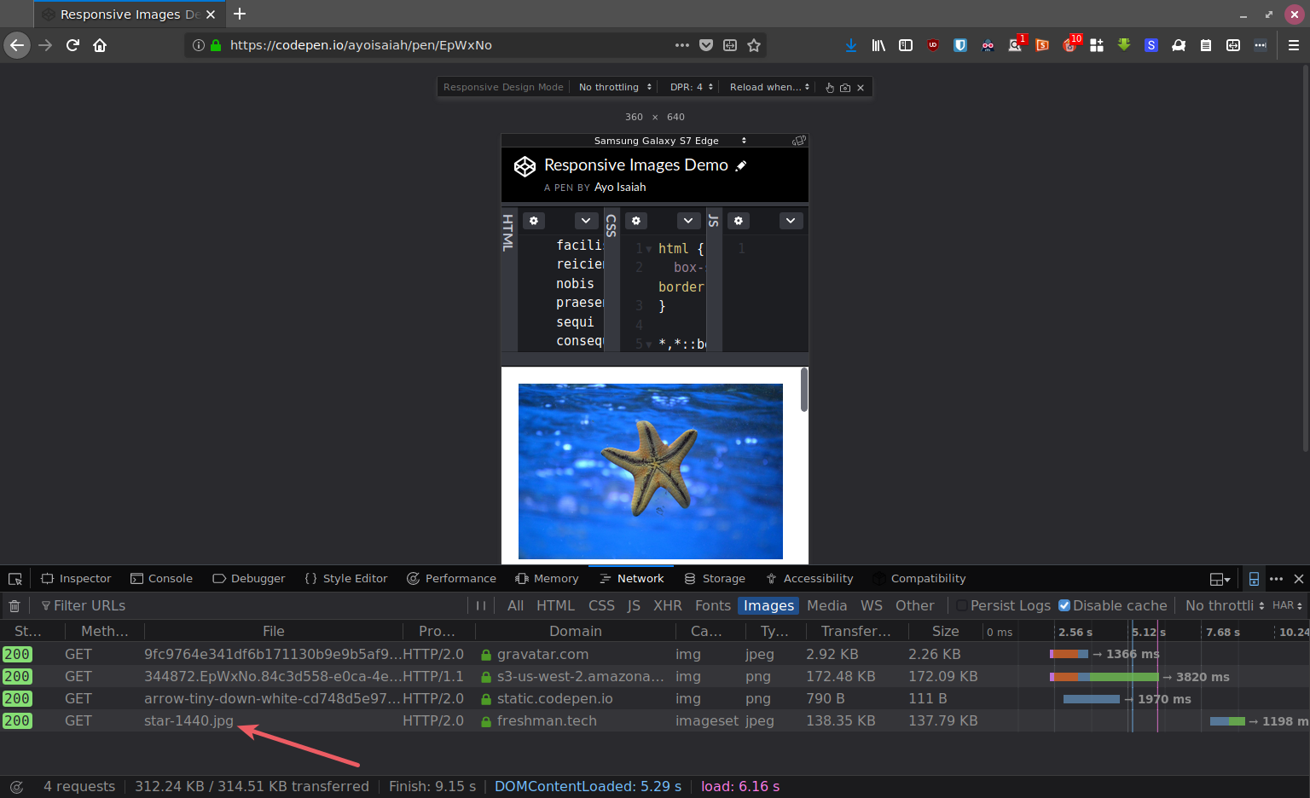Screen dimensions: 1310x798
Task: Click the Ayo Isaiah author link
Action: tap(620, 188)
